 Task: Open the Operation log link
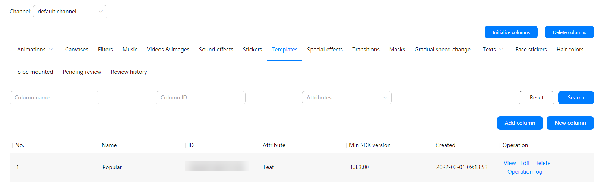click(x=524, y=172)
